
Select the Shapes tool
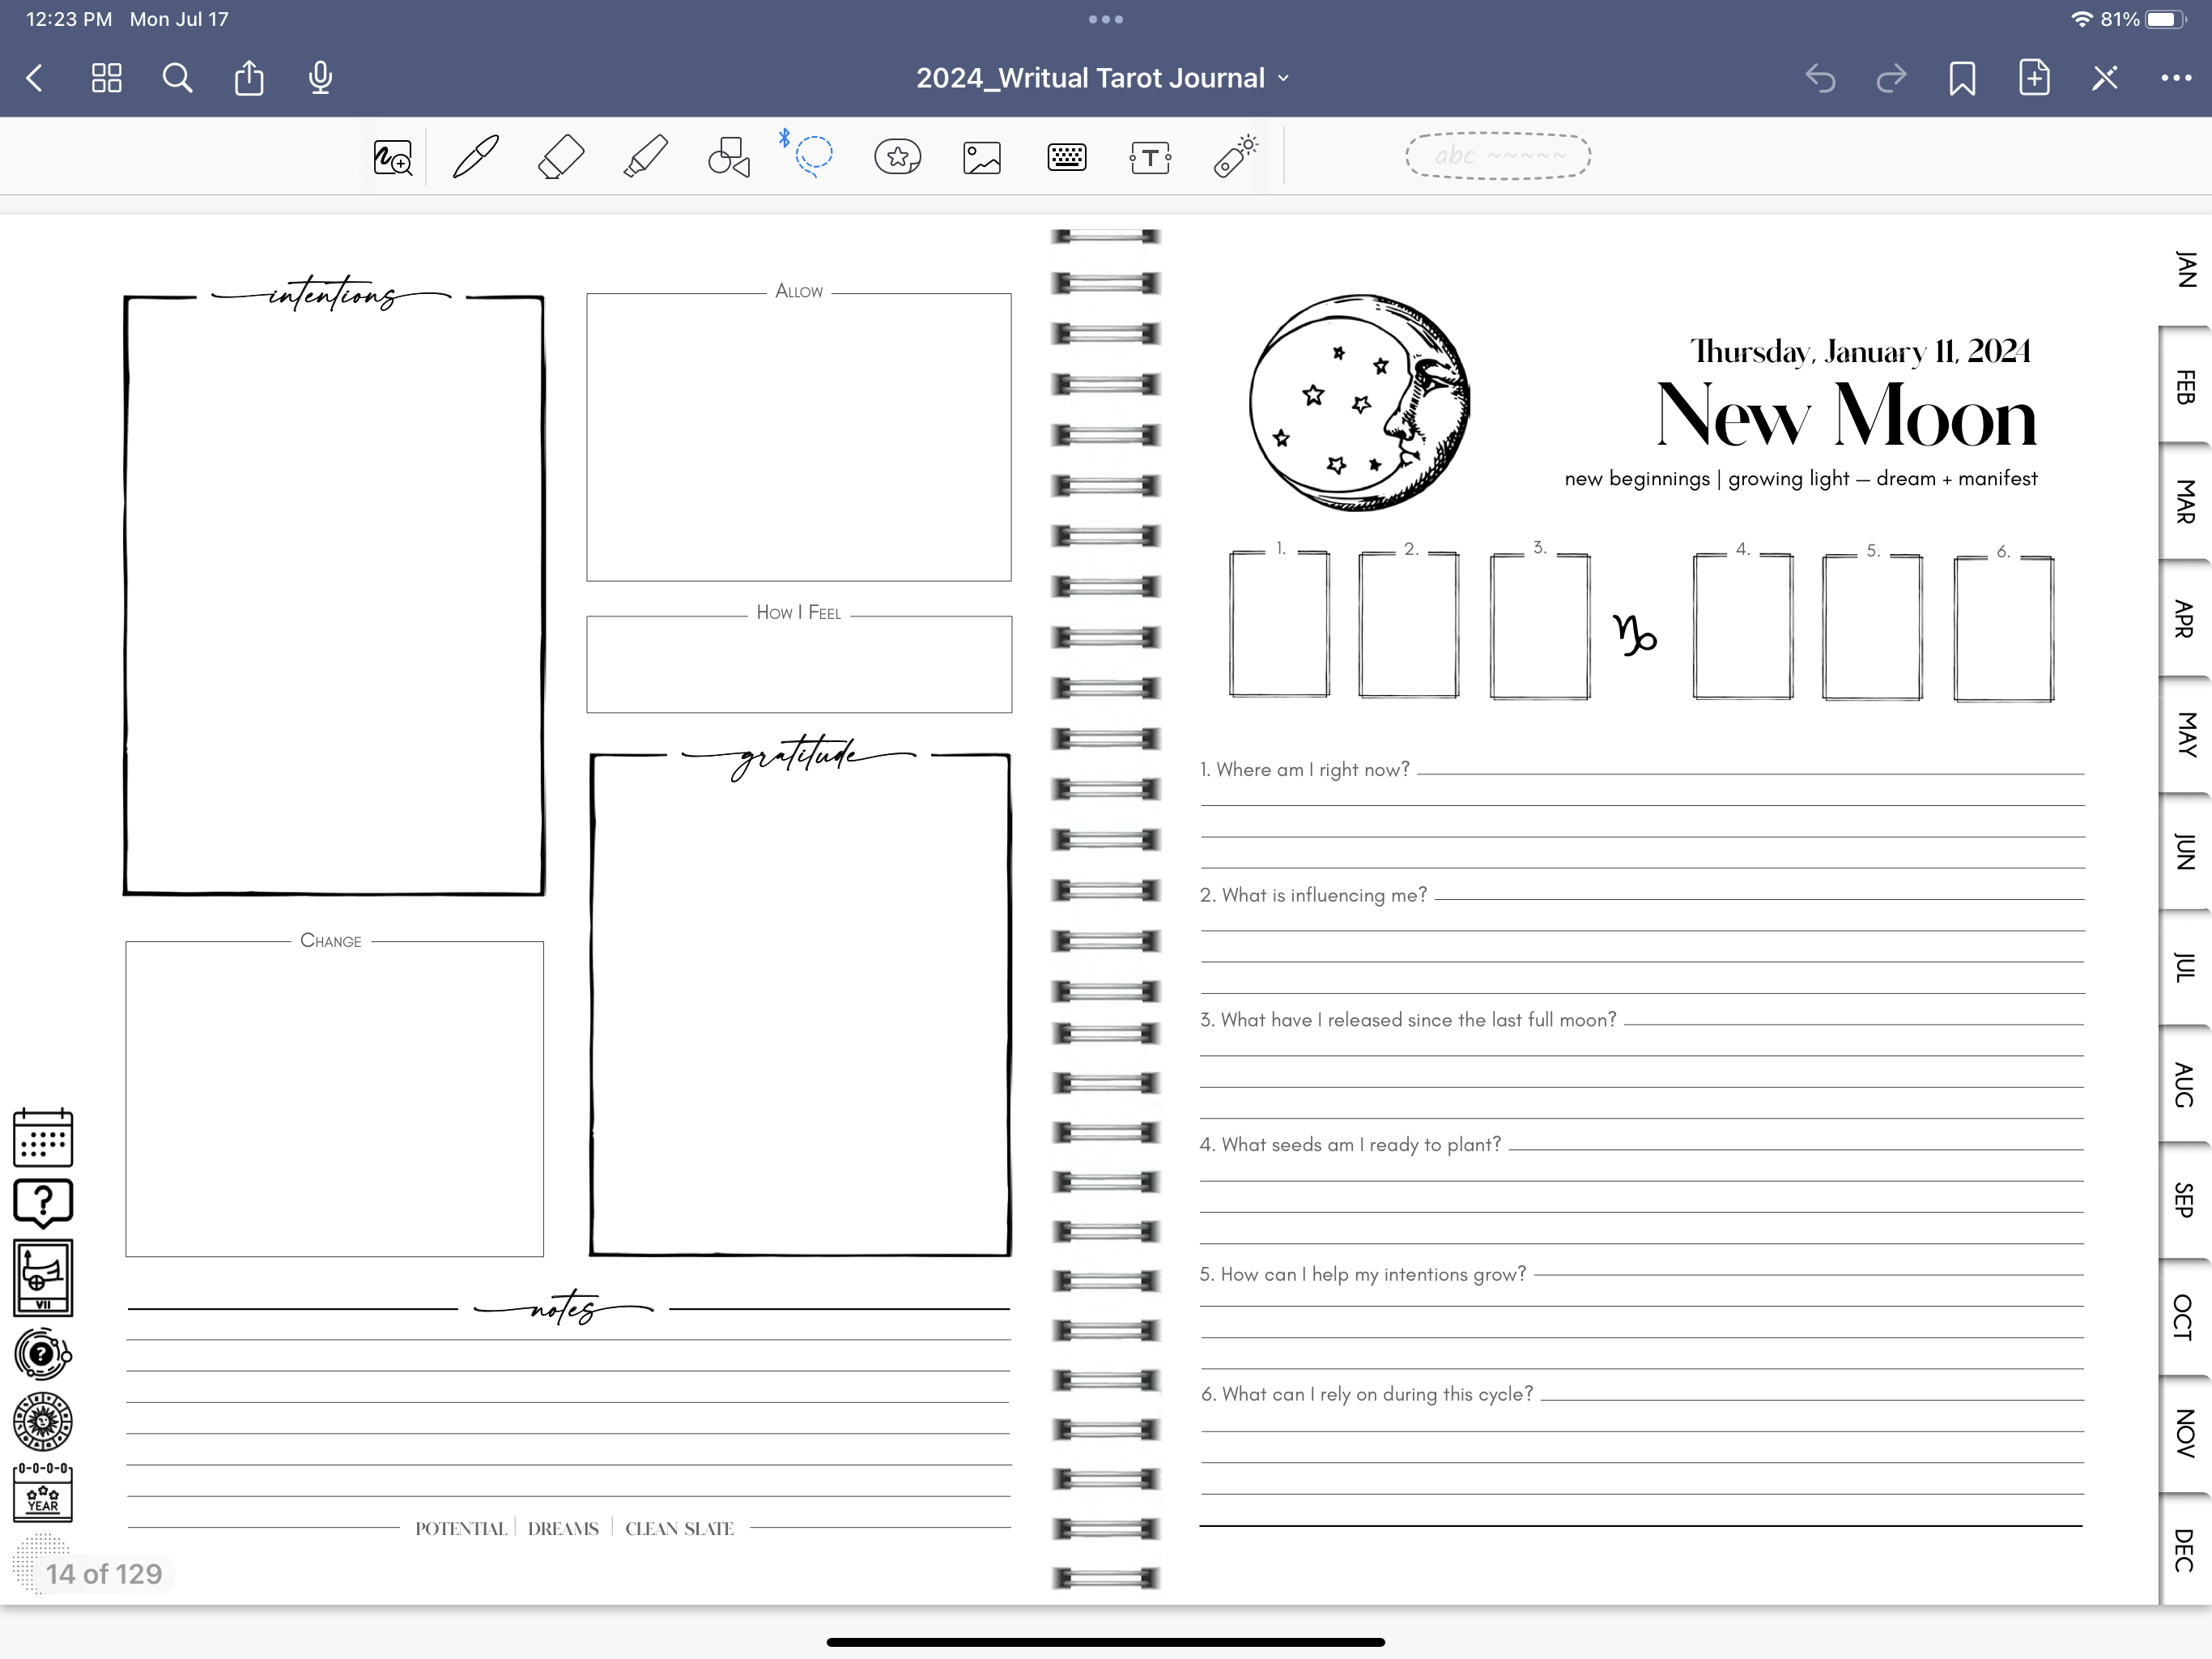pyautogui.click(x=729, y=157)
